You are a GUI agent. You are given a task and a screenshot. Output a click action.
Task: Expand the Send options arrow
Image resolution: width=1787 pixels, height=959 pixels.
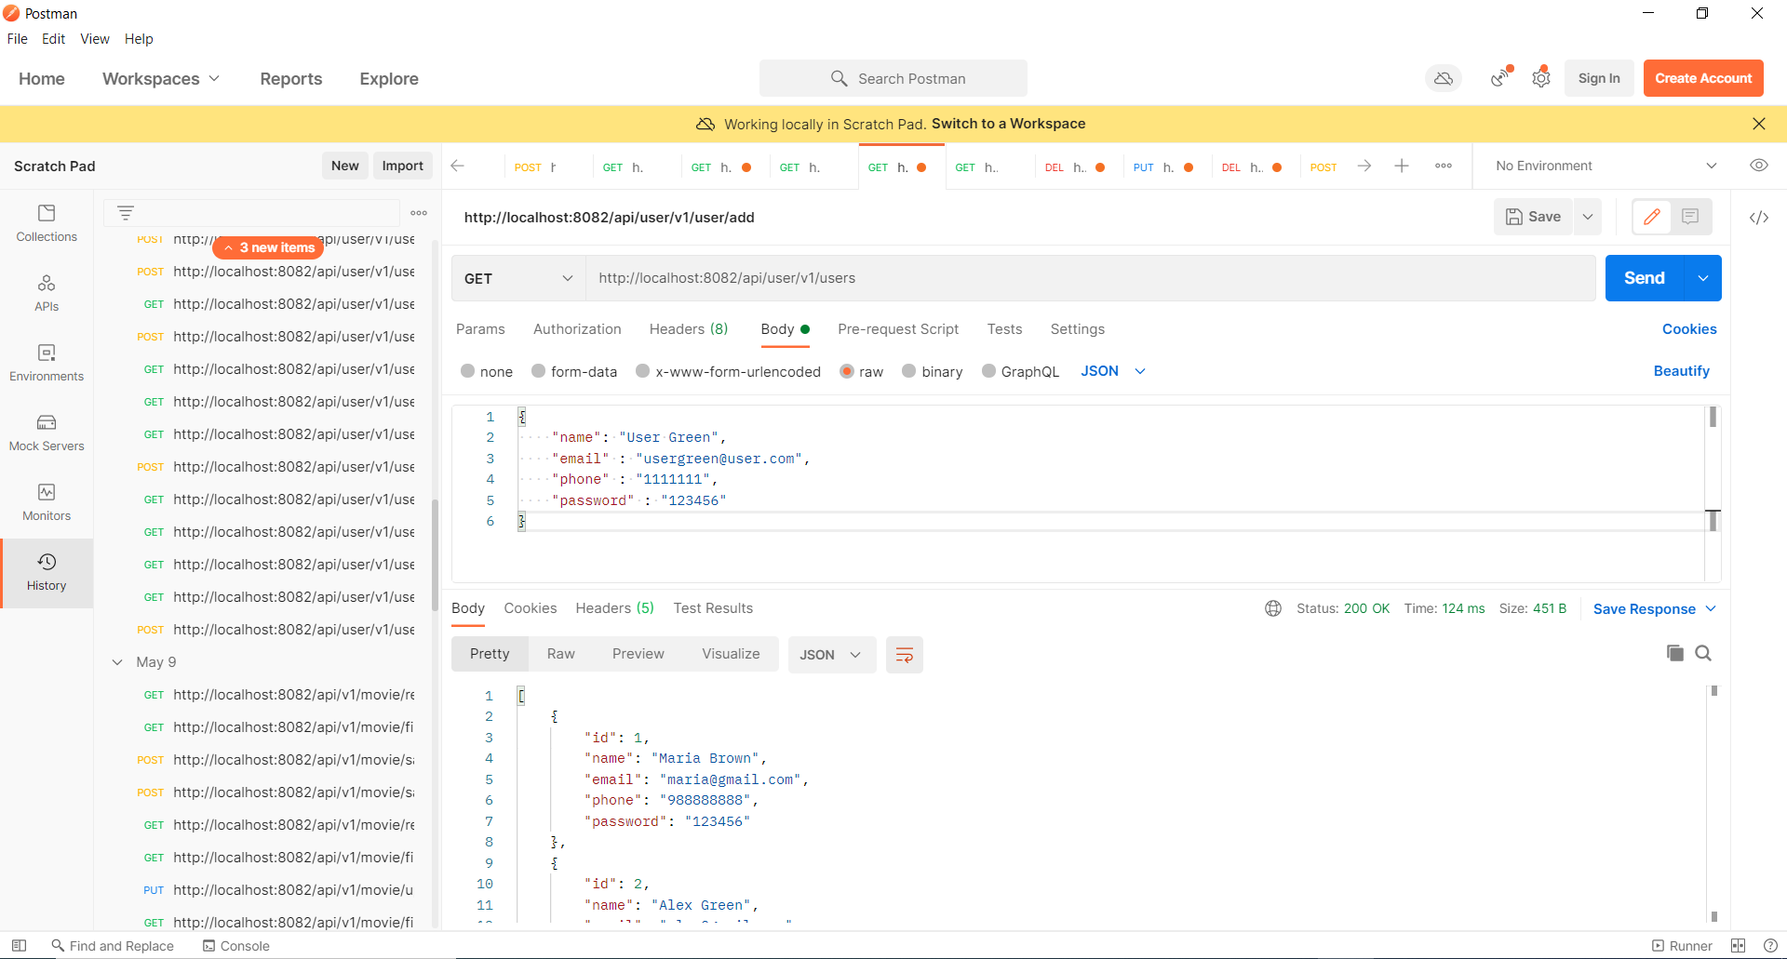(1703, 278)
